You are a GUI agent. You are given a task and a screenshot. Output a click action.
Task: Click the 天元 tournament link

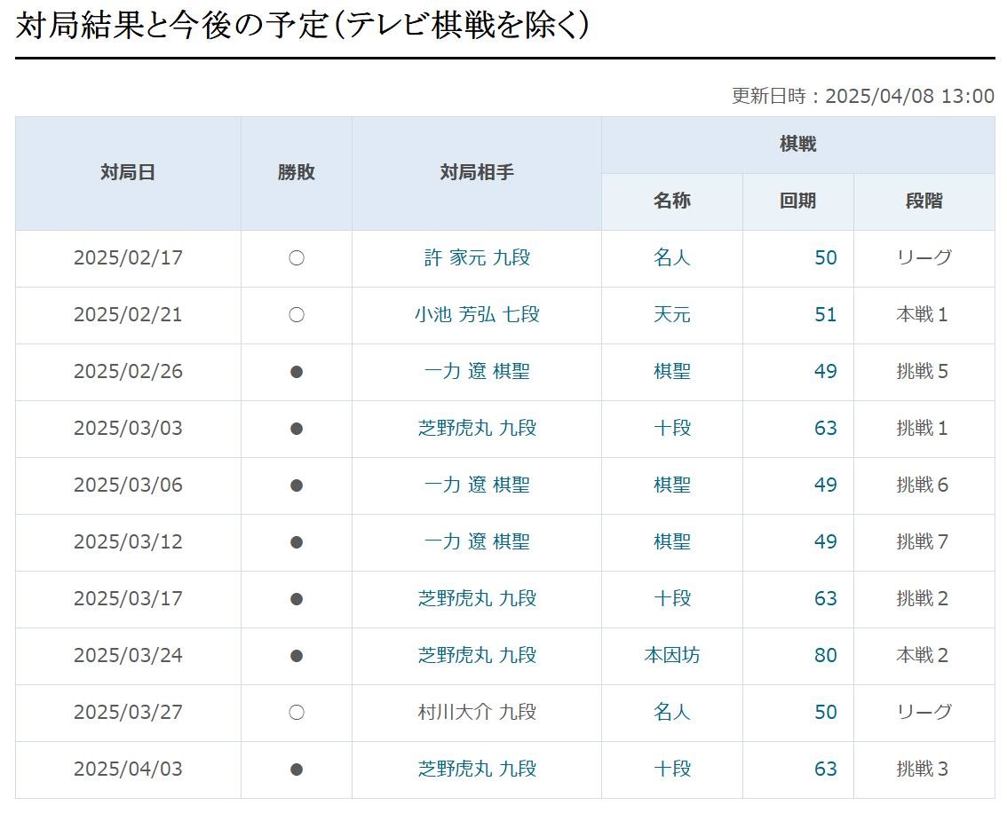point(671,315)
